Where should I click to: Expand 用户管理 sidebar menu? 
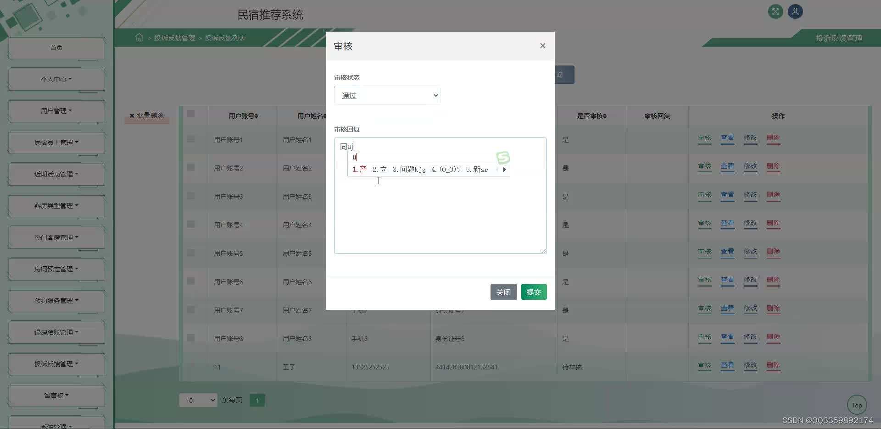[56, 111]
